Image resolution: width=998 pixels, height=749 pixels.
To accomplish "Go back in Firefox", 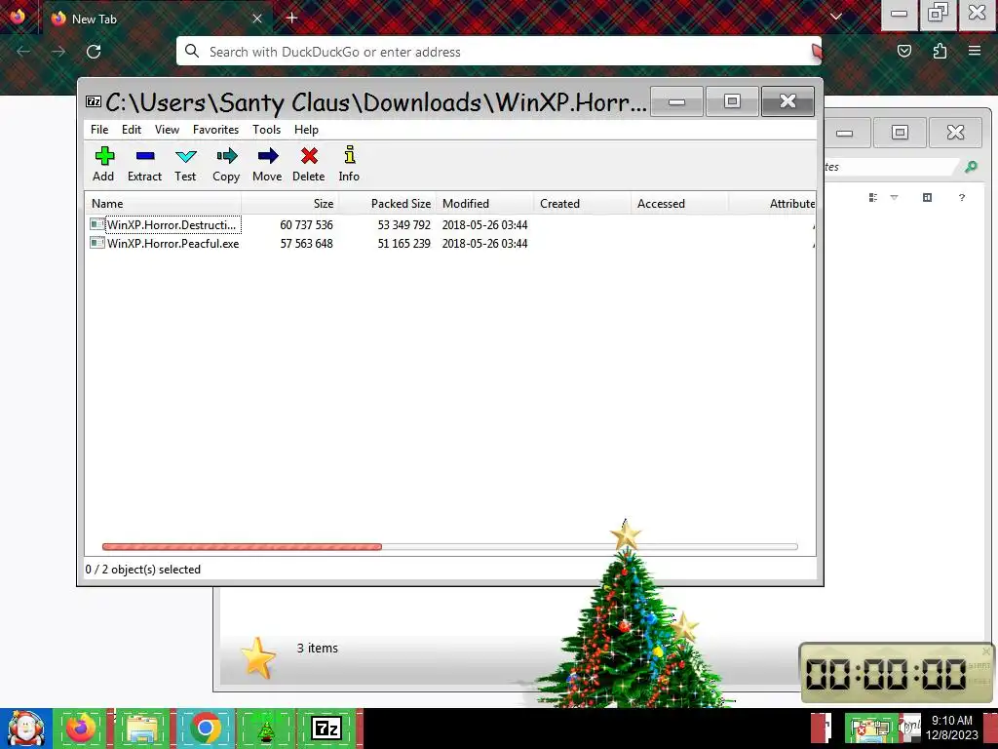I will click(23, 52).
